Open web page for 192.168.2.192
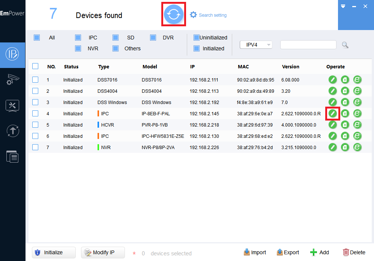The width and height of the screenshot is (374, 261). point(357,102)
